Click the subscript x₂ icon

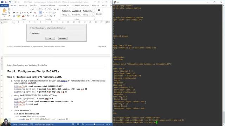pos(28,13)
